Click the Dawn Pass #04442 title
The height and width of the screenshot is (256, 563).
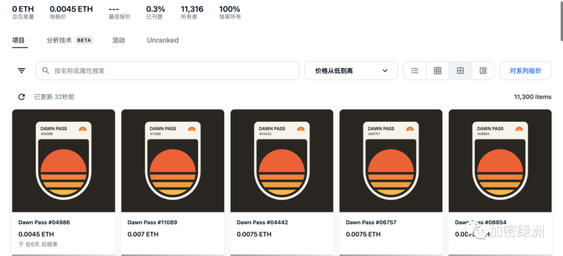(x=262, y=222)
